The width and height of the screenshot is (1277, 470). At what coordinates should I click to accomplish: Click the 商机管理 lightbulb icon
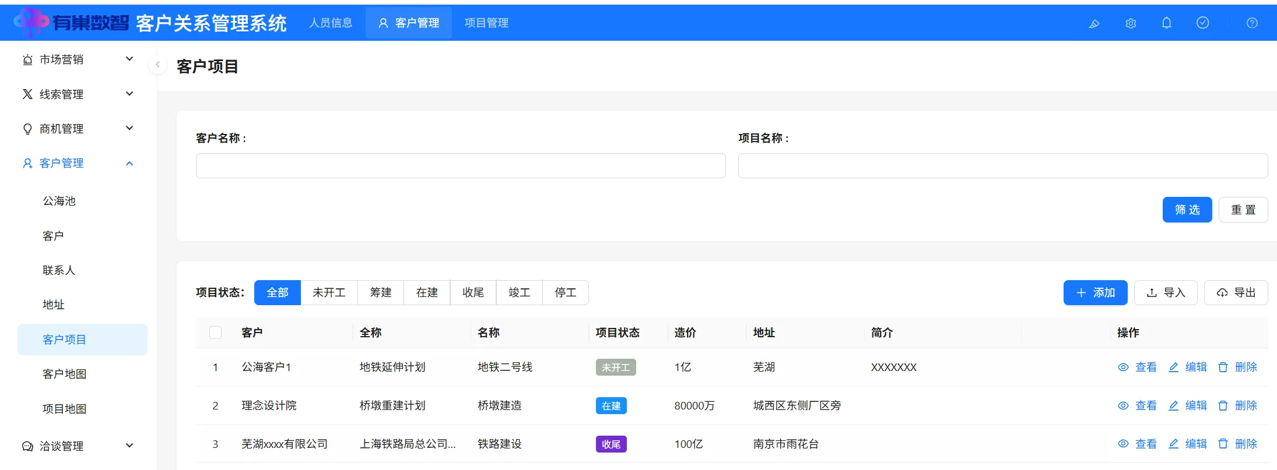[27, 129]
